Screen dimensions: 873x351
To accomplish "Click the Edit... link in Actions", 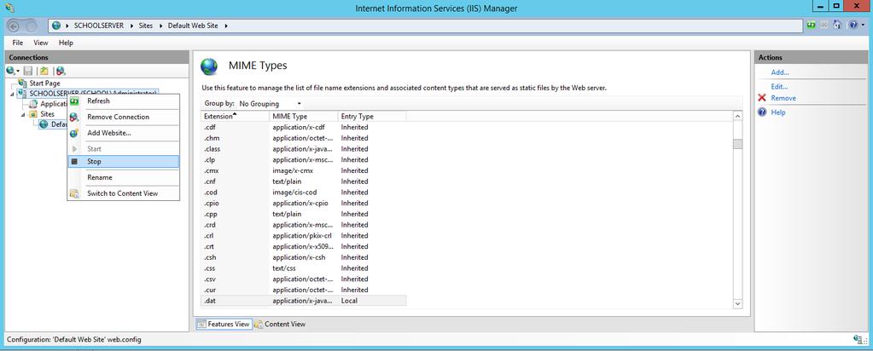I will 779,87.
